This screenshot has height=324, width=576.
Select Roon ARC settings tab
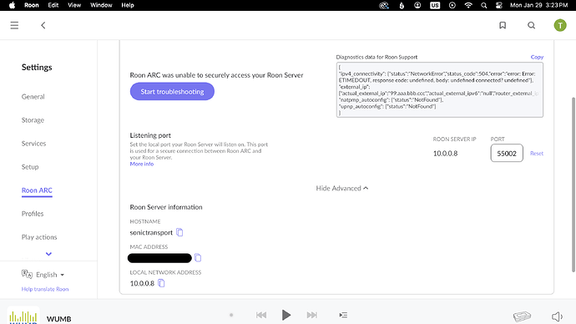coord(37,190)
